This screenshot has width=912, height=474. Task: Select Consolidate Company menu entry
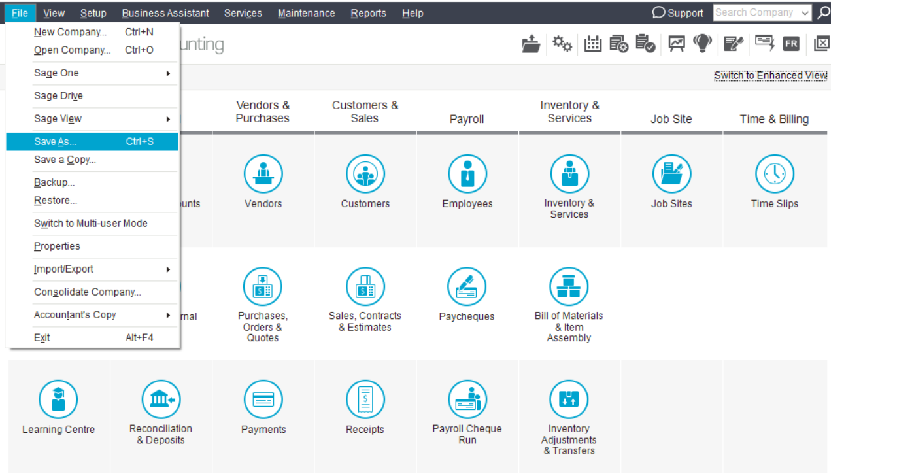click(92, 292)
